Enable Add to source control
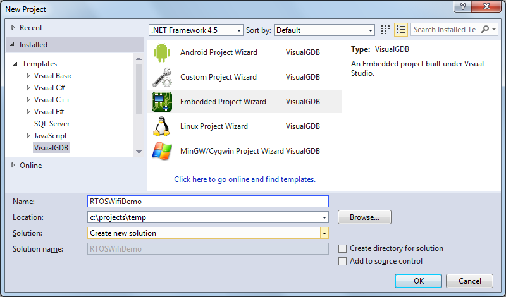The height and width of the screenshot is (297, 506). click(x=342, y=261)
